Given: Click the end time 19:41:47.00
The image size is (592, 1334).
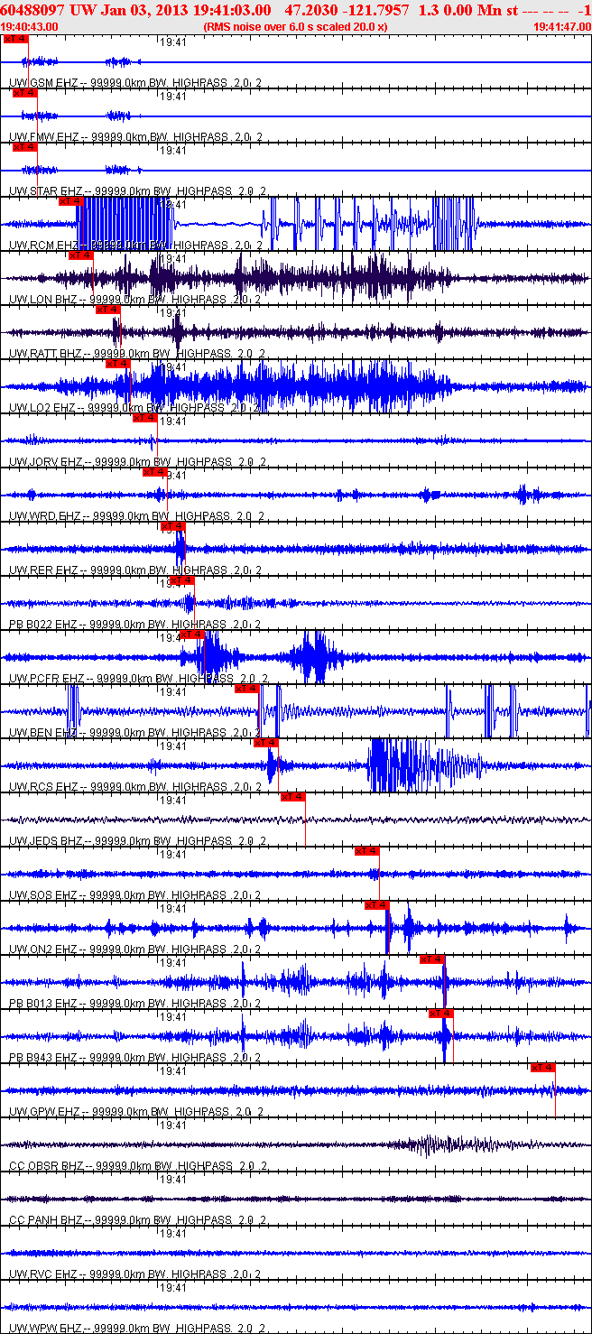Looking at the screenshot, I should 561,27.
